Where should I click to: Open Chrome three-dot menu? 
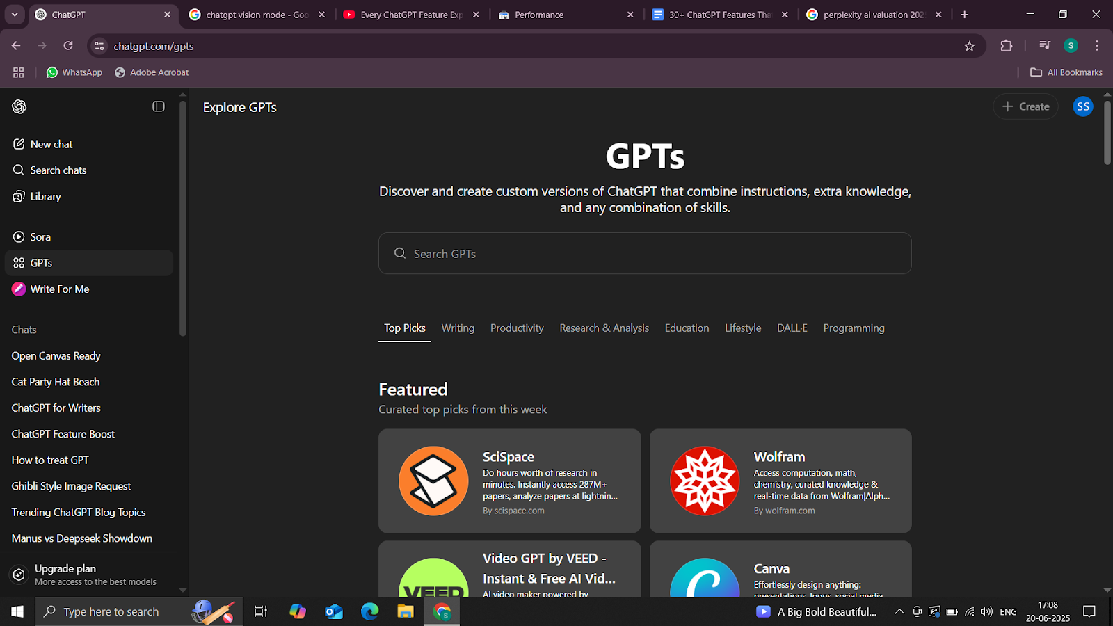point(1097,46)
